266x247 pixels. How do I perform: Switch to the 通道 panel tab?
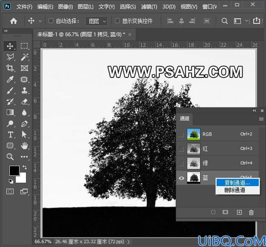(185, 118)
